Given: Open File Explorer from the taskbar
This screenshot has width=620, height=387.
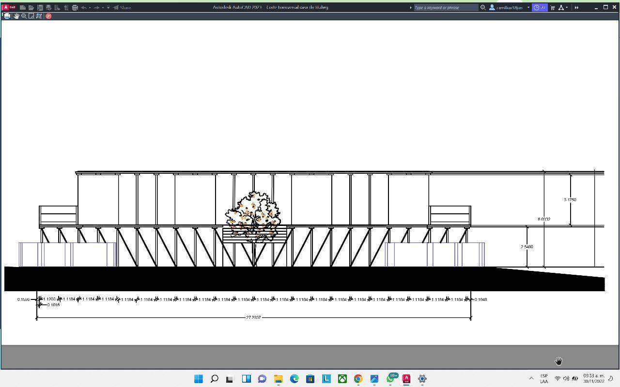Looking at the screenshot, I should pos(278,379).
